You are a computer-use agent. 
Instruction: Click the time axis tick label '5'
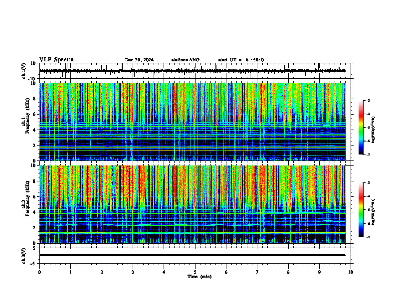[195, 272]
